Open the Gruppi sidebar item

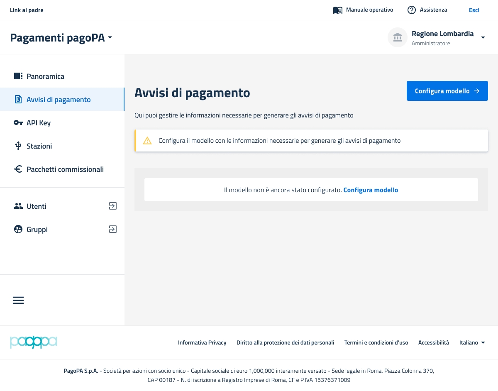click(x=37, y=230)
